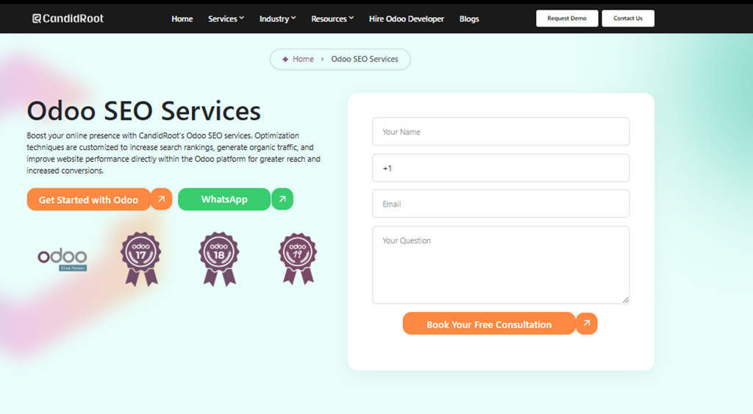The image size is (753, 414).
Task: Open the Home nav item
Action: 182,18
